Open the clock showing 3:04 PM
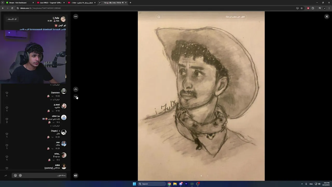This screenshot has width=332, height=187. (326, 184)
